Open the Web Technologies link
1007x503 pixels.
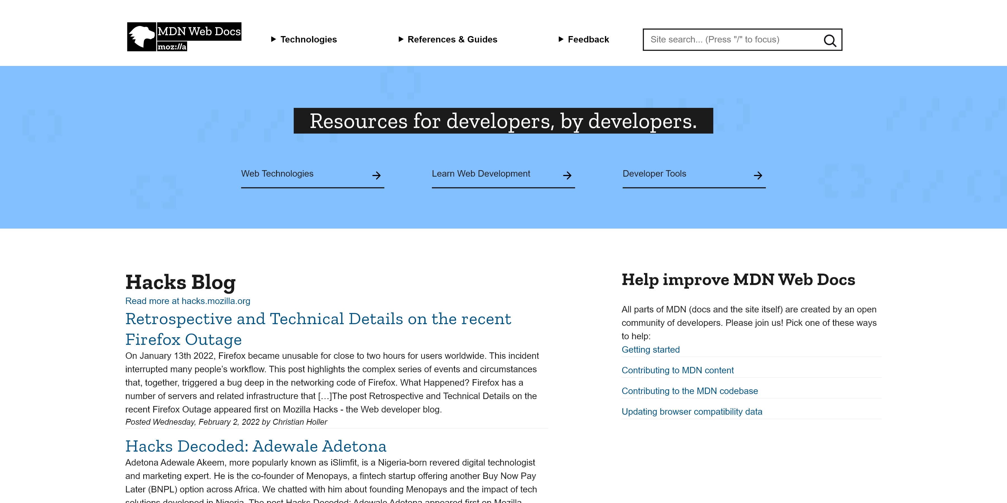[277, 173]
